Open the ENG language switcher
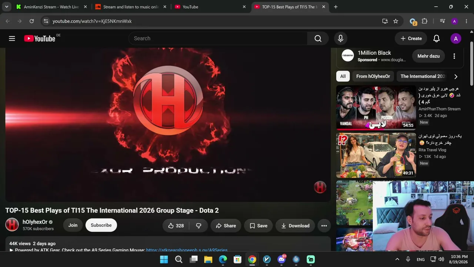The height and width of the screenshot is (267, 474). pyautogui.click(x=421, y=260)
